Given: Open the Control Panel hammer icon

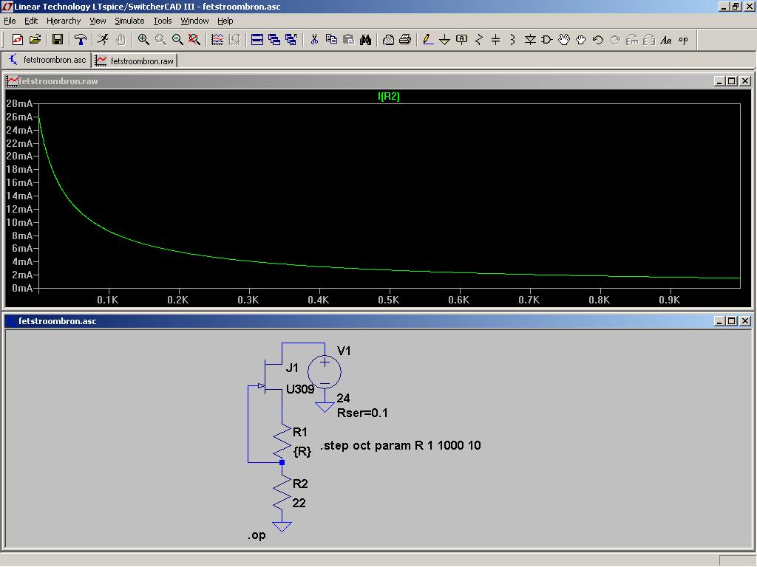Looking at the screenshot, I should click(81, 40).
